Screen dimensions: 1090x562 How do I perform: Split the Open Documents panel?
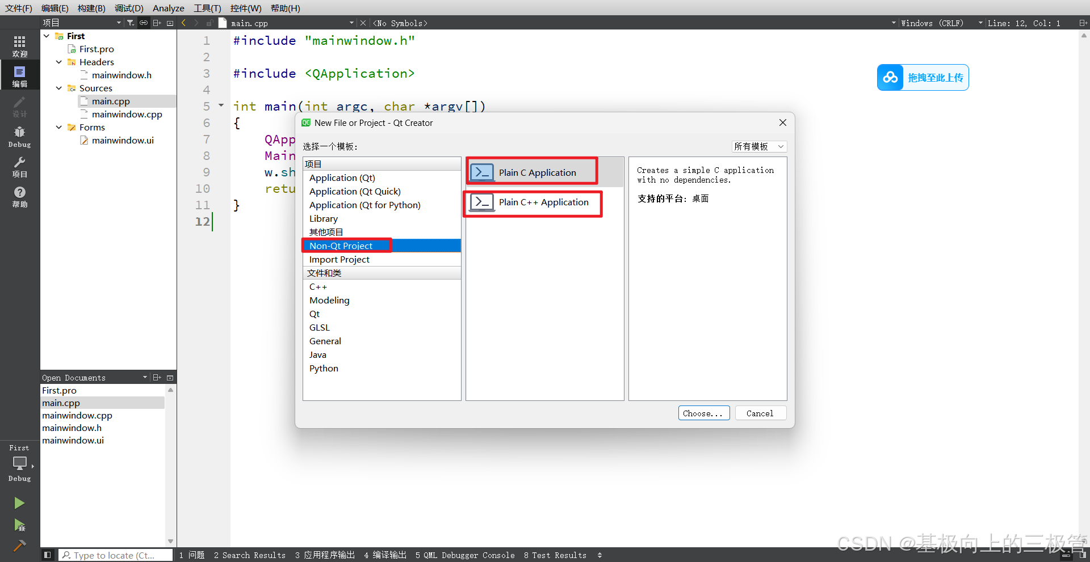(157, 377)
